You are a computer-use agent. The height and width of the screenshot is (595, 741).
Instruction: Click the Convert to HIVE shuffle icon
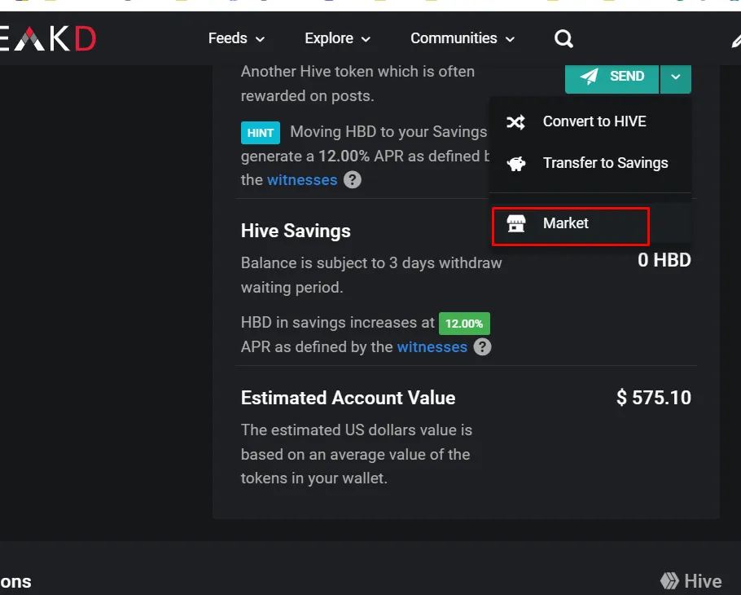pyautogui.click(x=515, y=122)
